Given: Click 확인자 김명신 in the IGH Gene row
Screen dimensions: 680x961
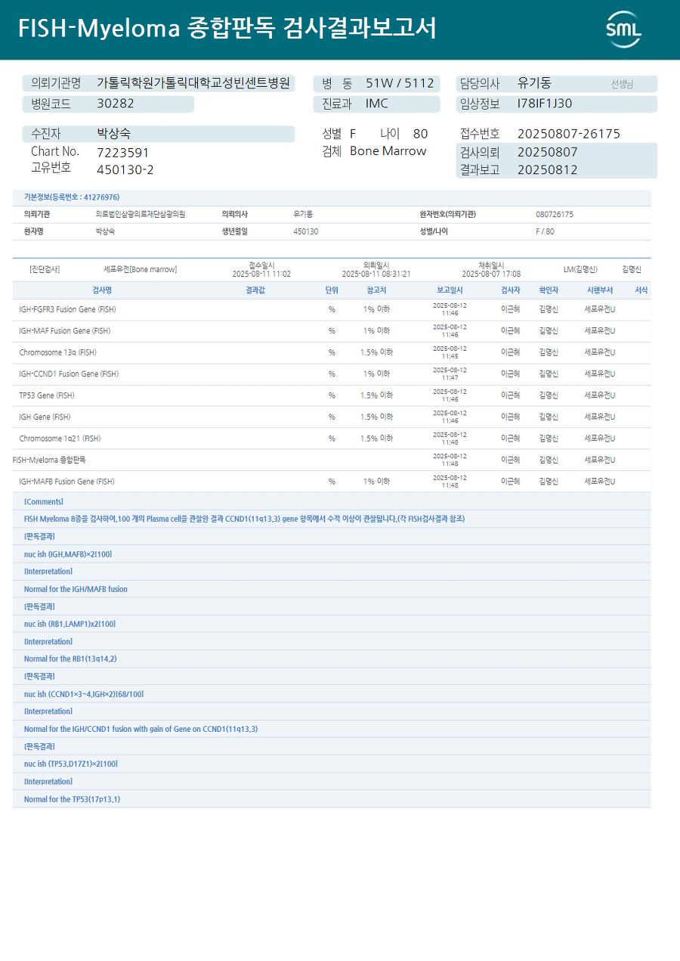Looking at the screenshot, I should tap(549, 417).
